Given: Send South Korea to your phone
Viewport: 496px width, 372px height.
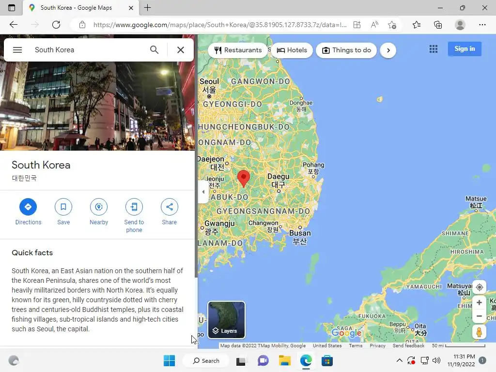Looking at the screenshot, I should (134, 216).
